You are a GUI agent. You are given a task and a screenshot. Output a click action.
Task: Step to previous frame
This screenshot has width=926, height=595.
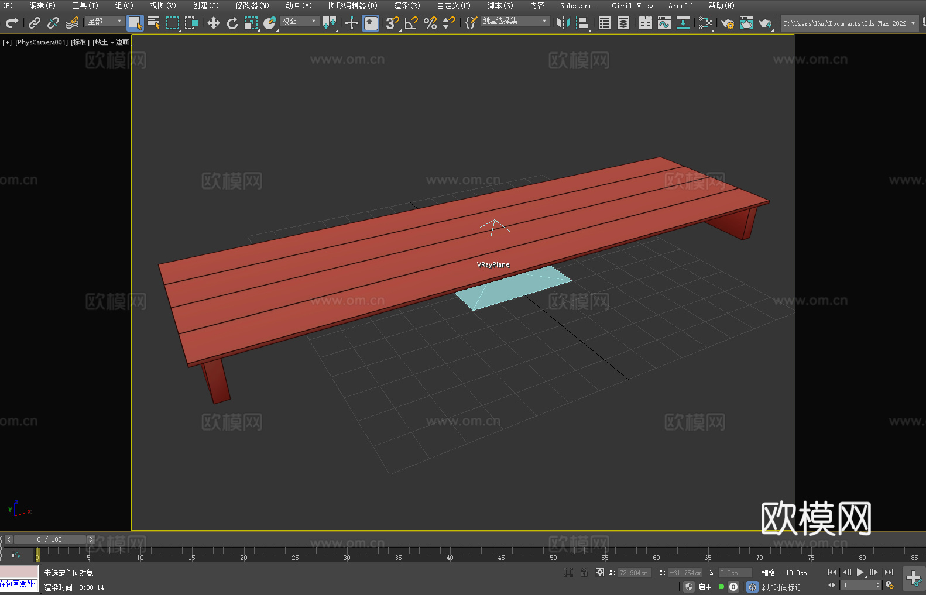[847, 572]
